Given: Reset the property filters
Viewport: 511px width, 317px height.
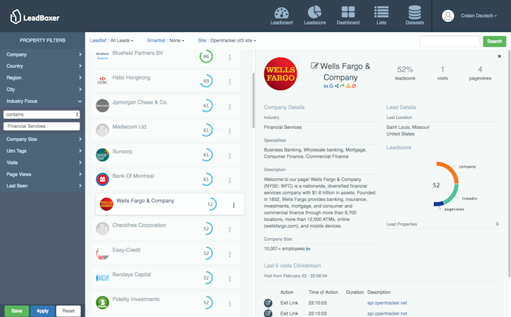Looking at the screenshot, I should [x=68, y=311].
